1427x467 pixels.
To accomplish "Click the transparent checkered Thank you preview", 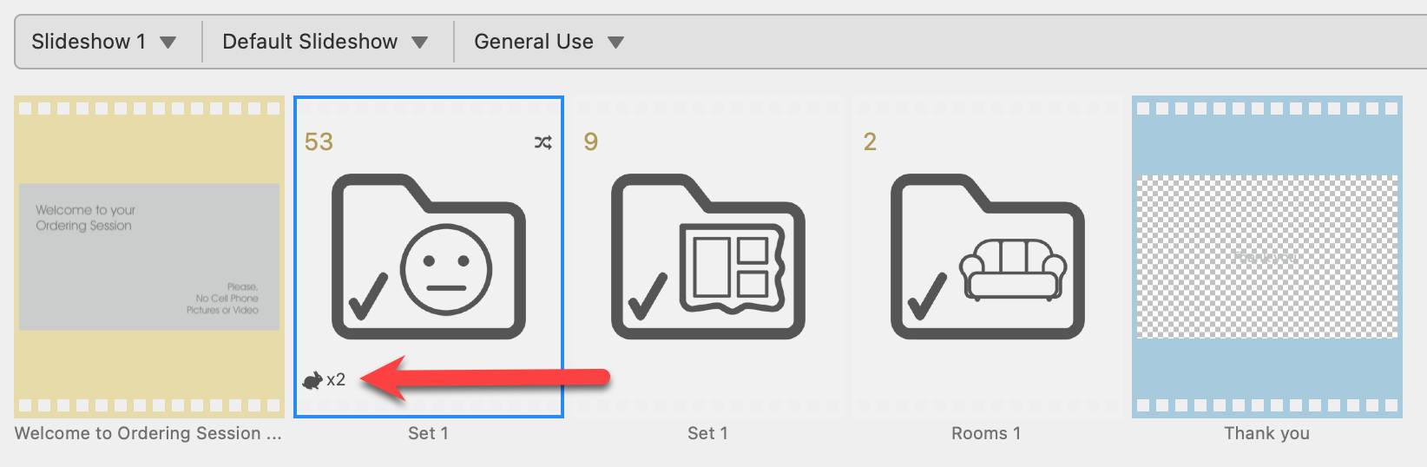I will coord(1266,257).
